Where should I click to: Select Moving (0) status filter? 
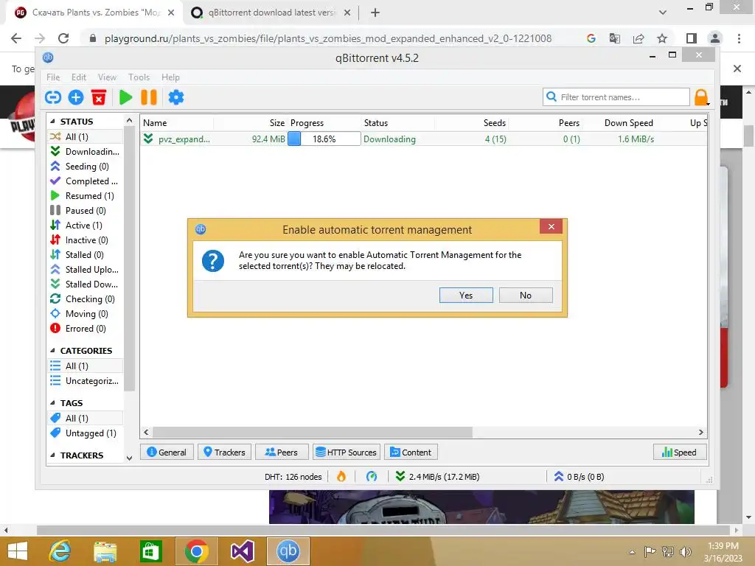coord(85,314)
